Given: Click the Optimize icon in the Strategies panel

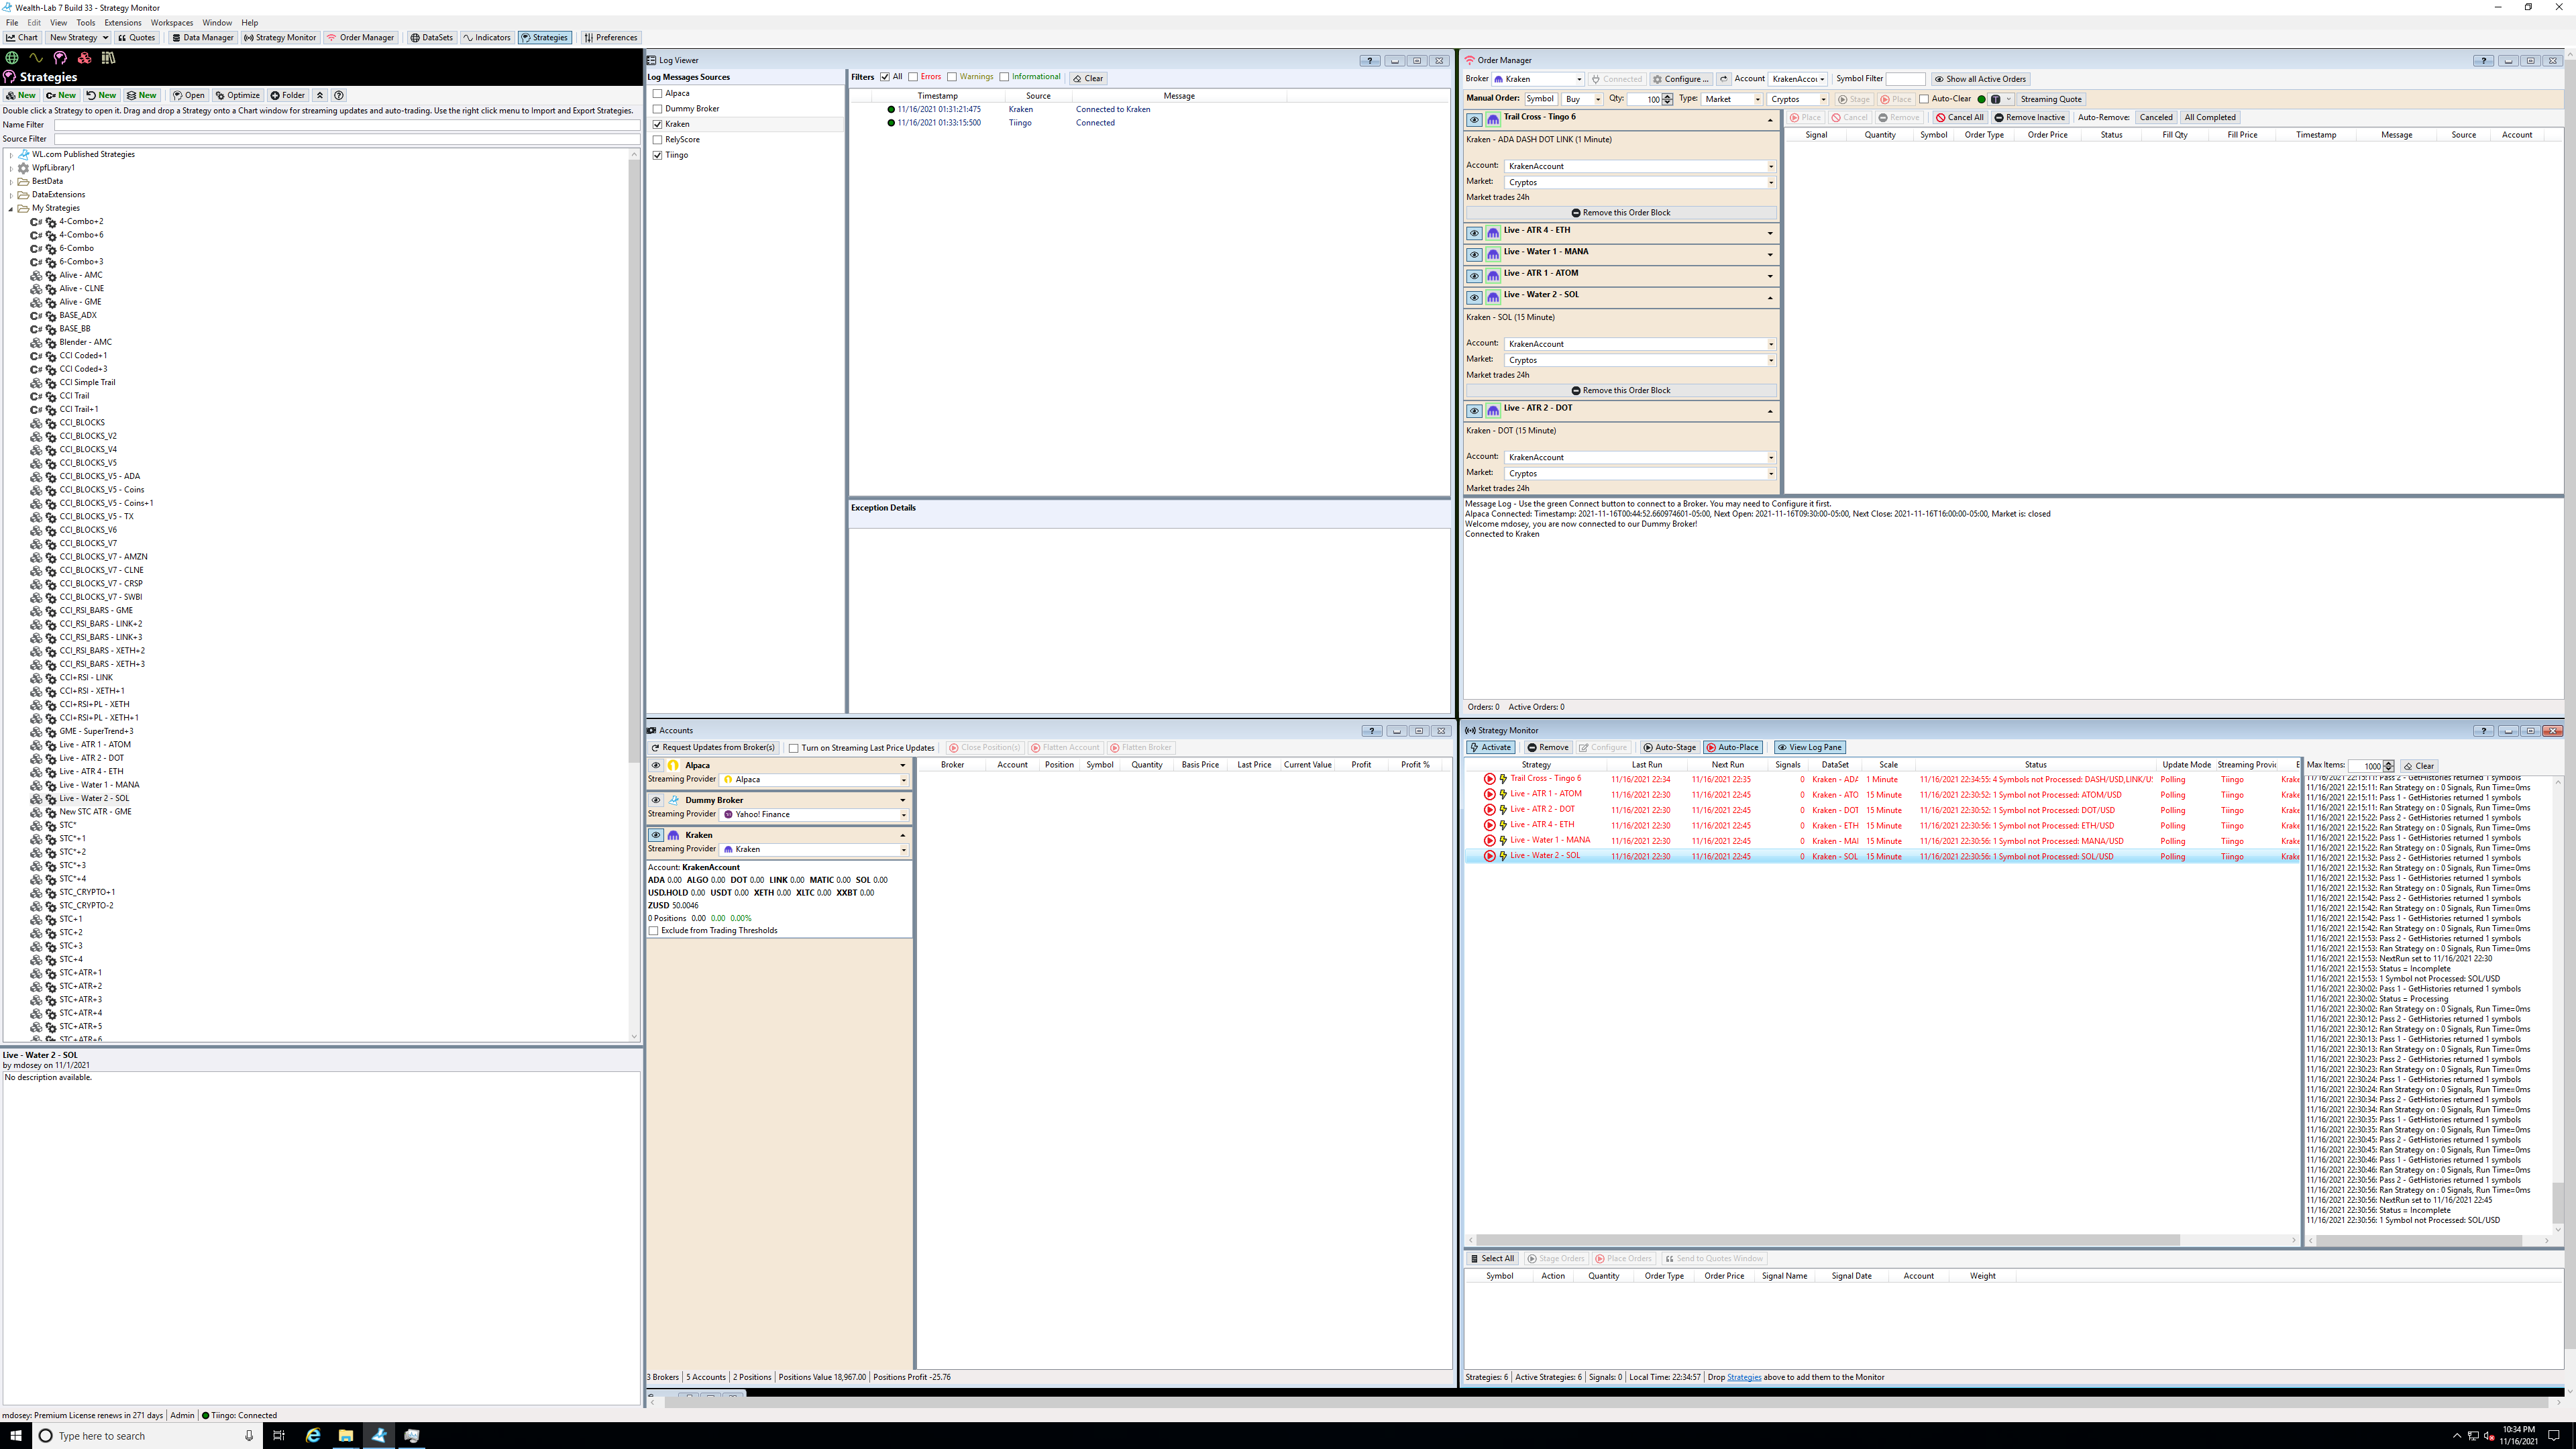Looking at the screenshot, I should 238,95.
